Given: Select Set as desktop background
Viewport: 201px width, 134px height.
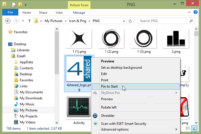Looking at the screenshot, I should 121,68.
